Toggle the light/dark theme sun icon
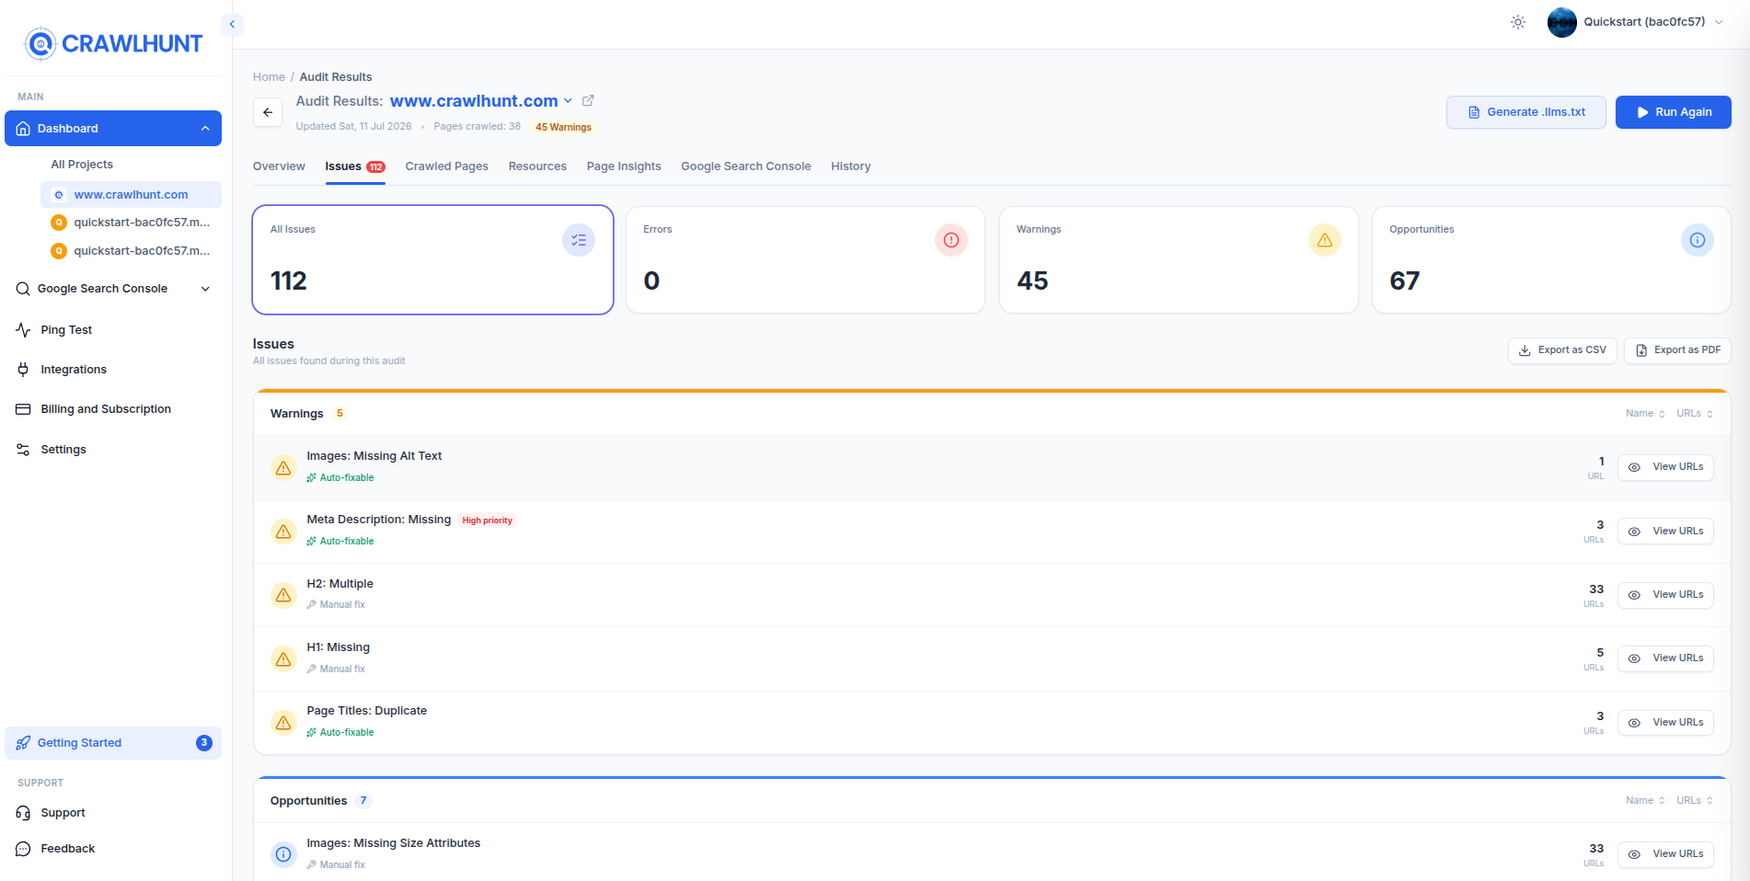Image resolution: width=1750 pixels, height=881 pixels. point(1518,22)
